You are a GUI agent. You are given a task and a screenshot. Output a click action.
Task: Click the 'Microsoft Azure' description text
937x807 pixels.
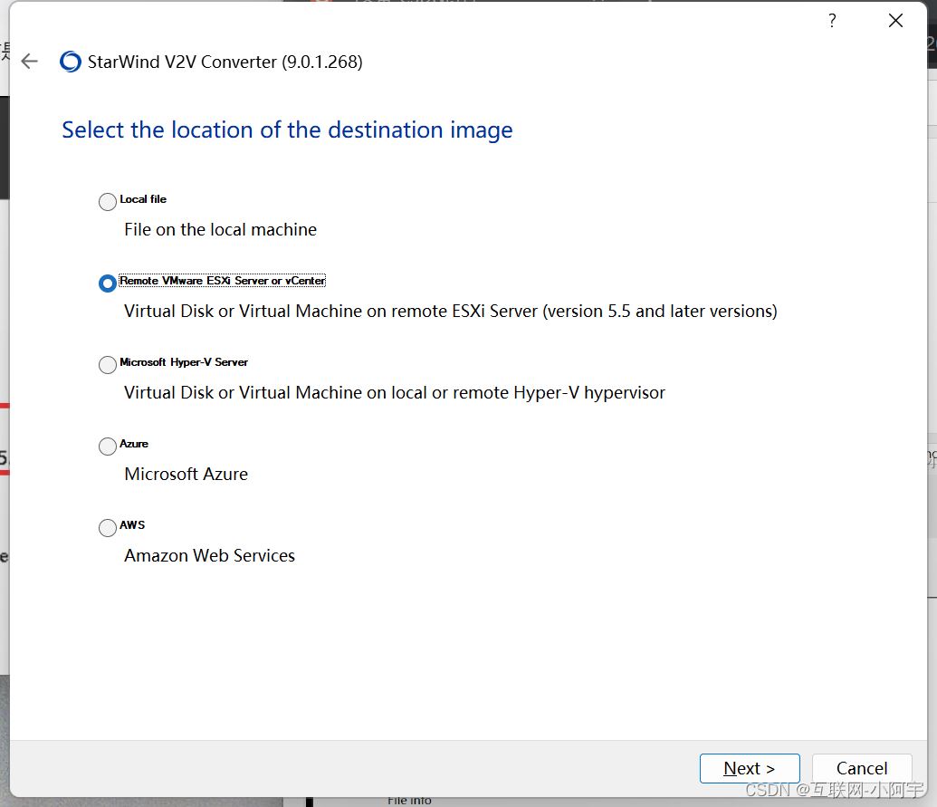186,474
